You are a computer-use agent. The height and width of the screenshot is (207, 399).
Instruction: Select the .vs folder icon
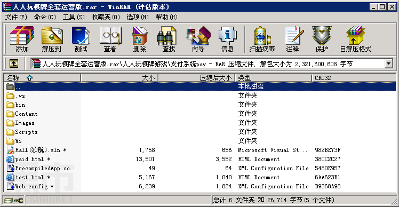pyautogui.click(x=10, y=95)
